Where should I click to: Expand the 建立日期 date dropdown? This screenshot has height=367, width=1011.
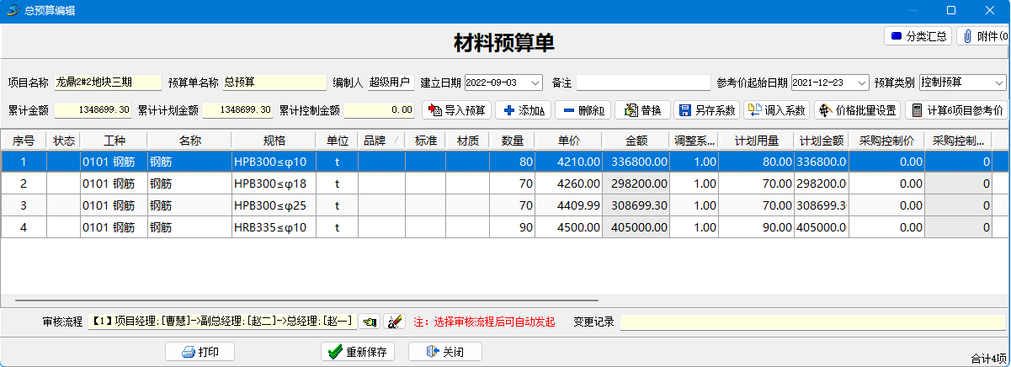pyautogui.click(x=535, y=82)
